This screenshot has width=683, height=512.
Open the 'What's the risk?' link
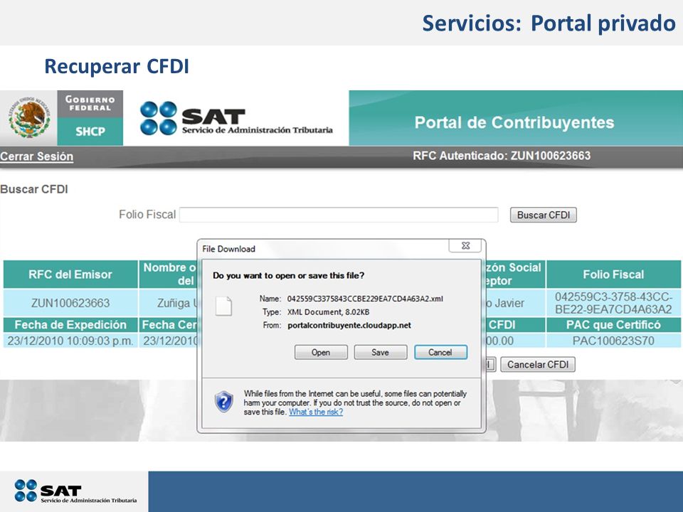click(316, 412)
